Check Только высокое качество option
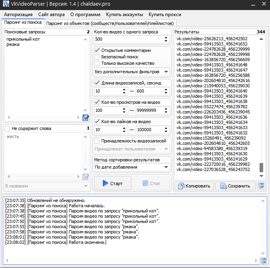270x268 pixels. [x=97, y=63]
